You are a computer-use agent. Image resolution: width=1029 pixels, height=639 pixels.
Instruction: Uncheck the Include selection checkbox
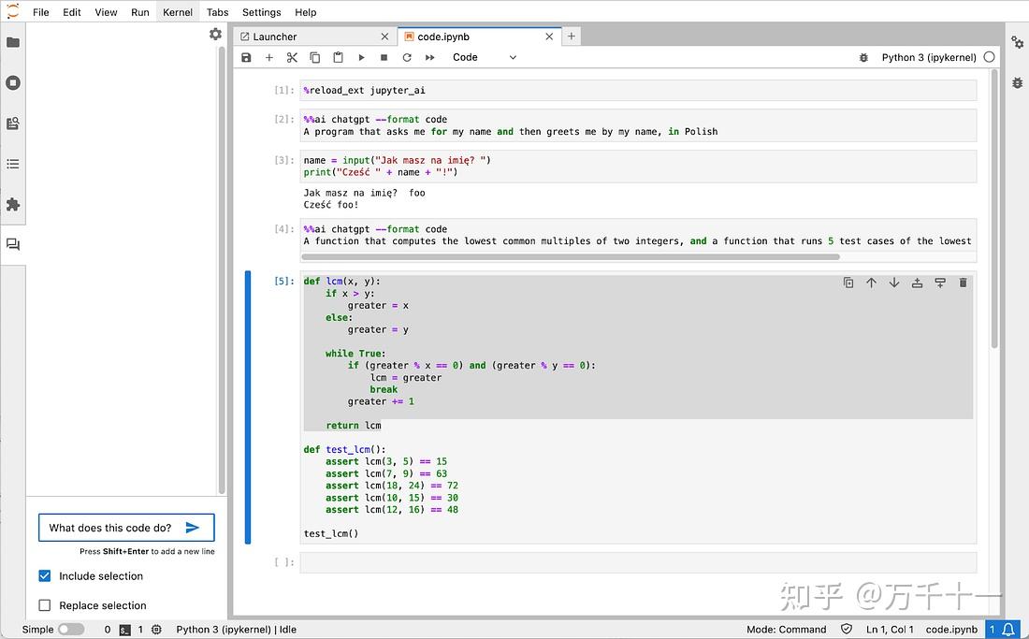[44, 576]
